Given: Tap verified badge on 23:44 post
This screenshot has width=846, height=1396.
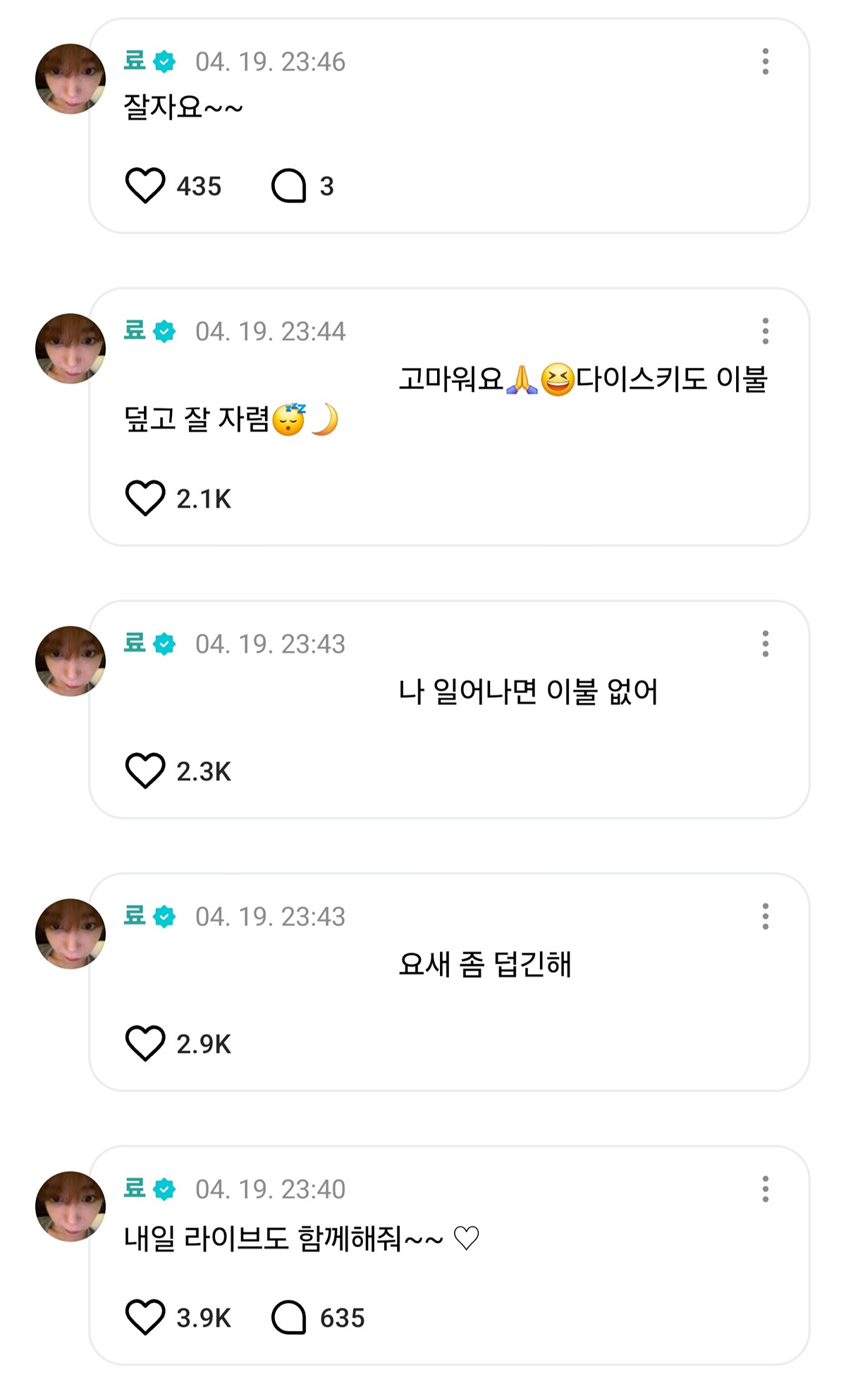Looking at the screenshot, I should tap(164, 331).
